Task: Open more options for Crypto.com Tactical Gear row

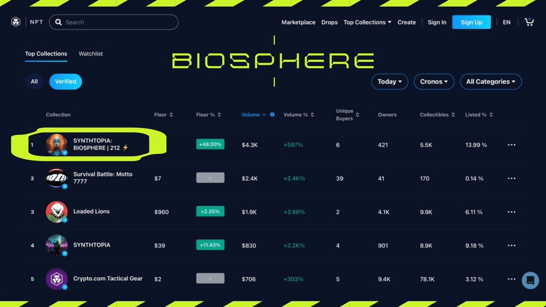Action: click(x=511, y=279)
